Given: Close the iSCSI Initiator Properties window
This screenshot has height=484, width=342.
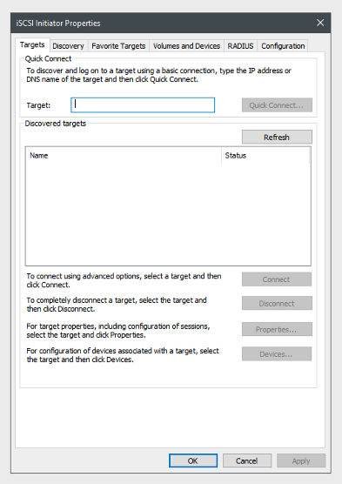Looking at the screenshot, I should [x=320, y=23].
